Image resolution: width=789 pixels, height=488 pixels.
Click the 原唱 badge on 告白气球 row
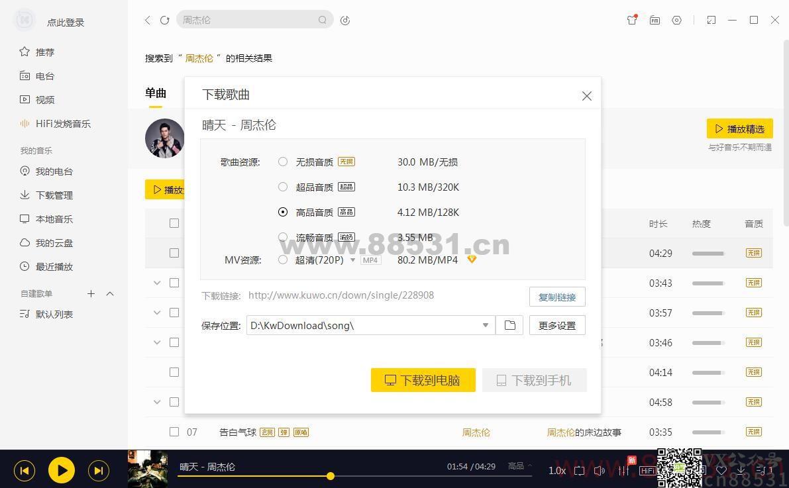pyautogui.click(x=301, y=432)
